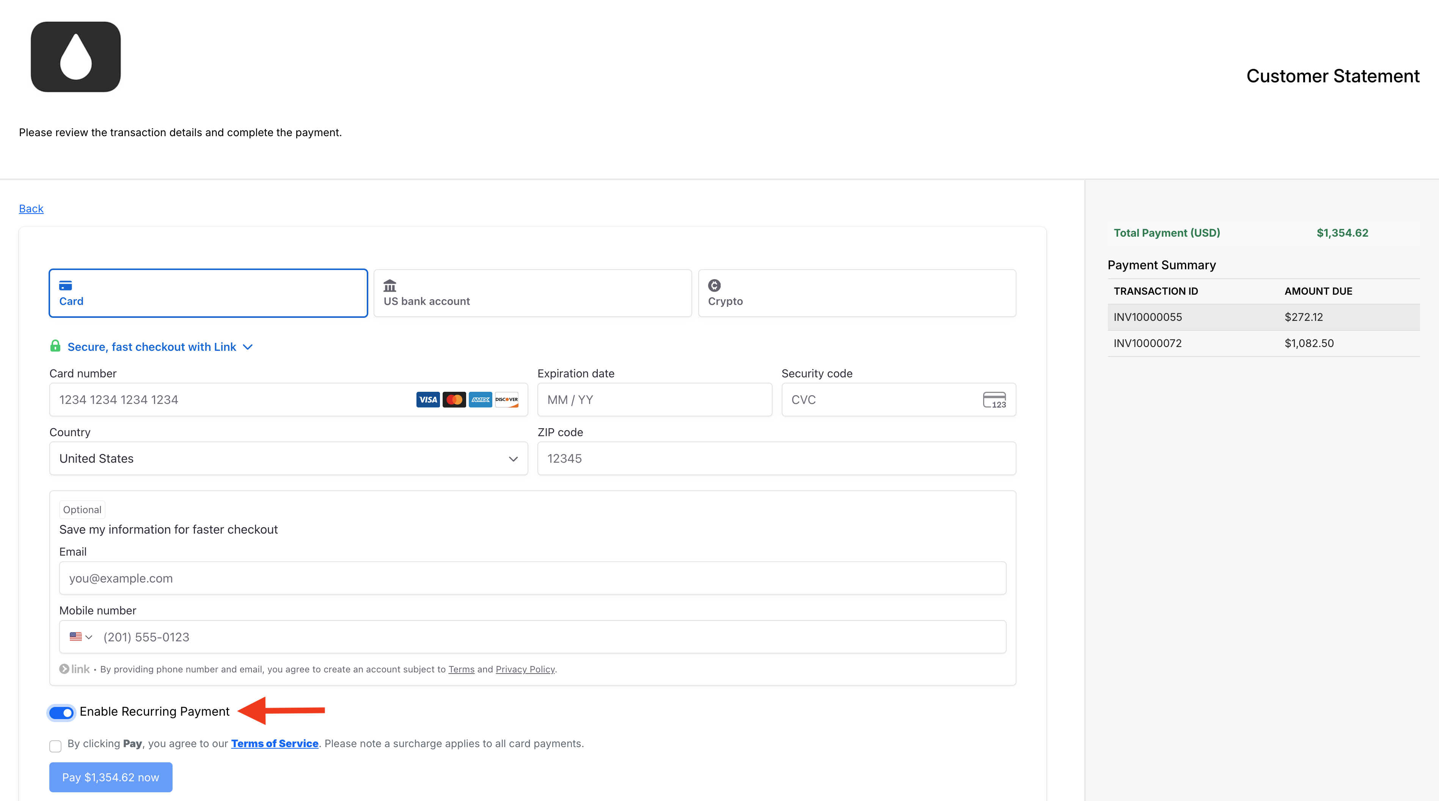The height and width of the screenshot is (801, 1439).
Task: Expand Secure, fast checkout with Link
Action: pyautogui.click(x=160, y=347)
